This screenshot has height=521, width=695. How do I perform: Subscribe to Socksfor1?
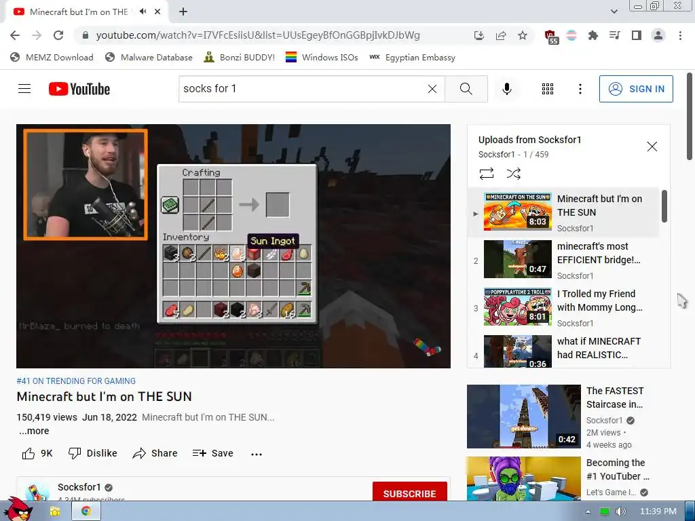pos(409,493)
